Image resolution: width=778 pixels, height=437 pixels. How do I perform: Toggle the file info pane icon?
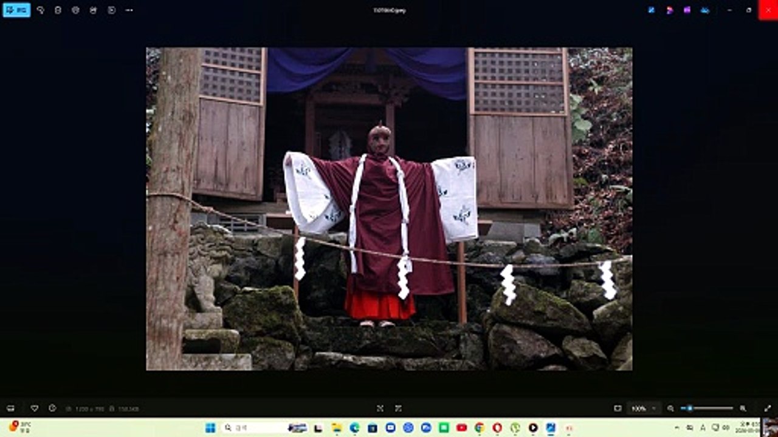tap(52, 408)
